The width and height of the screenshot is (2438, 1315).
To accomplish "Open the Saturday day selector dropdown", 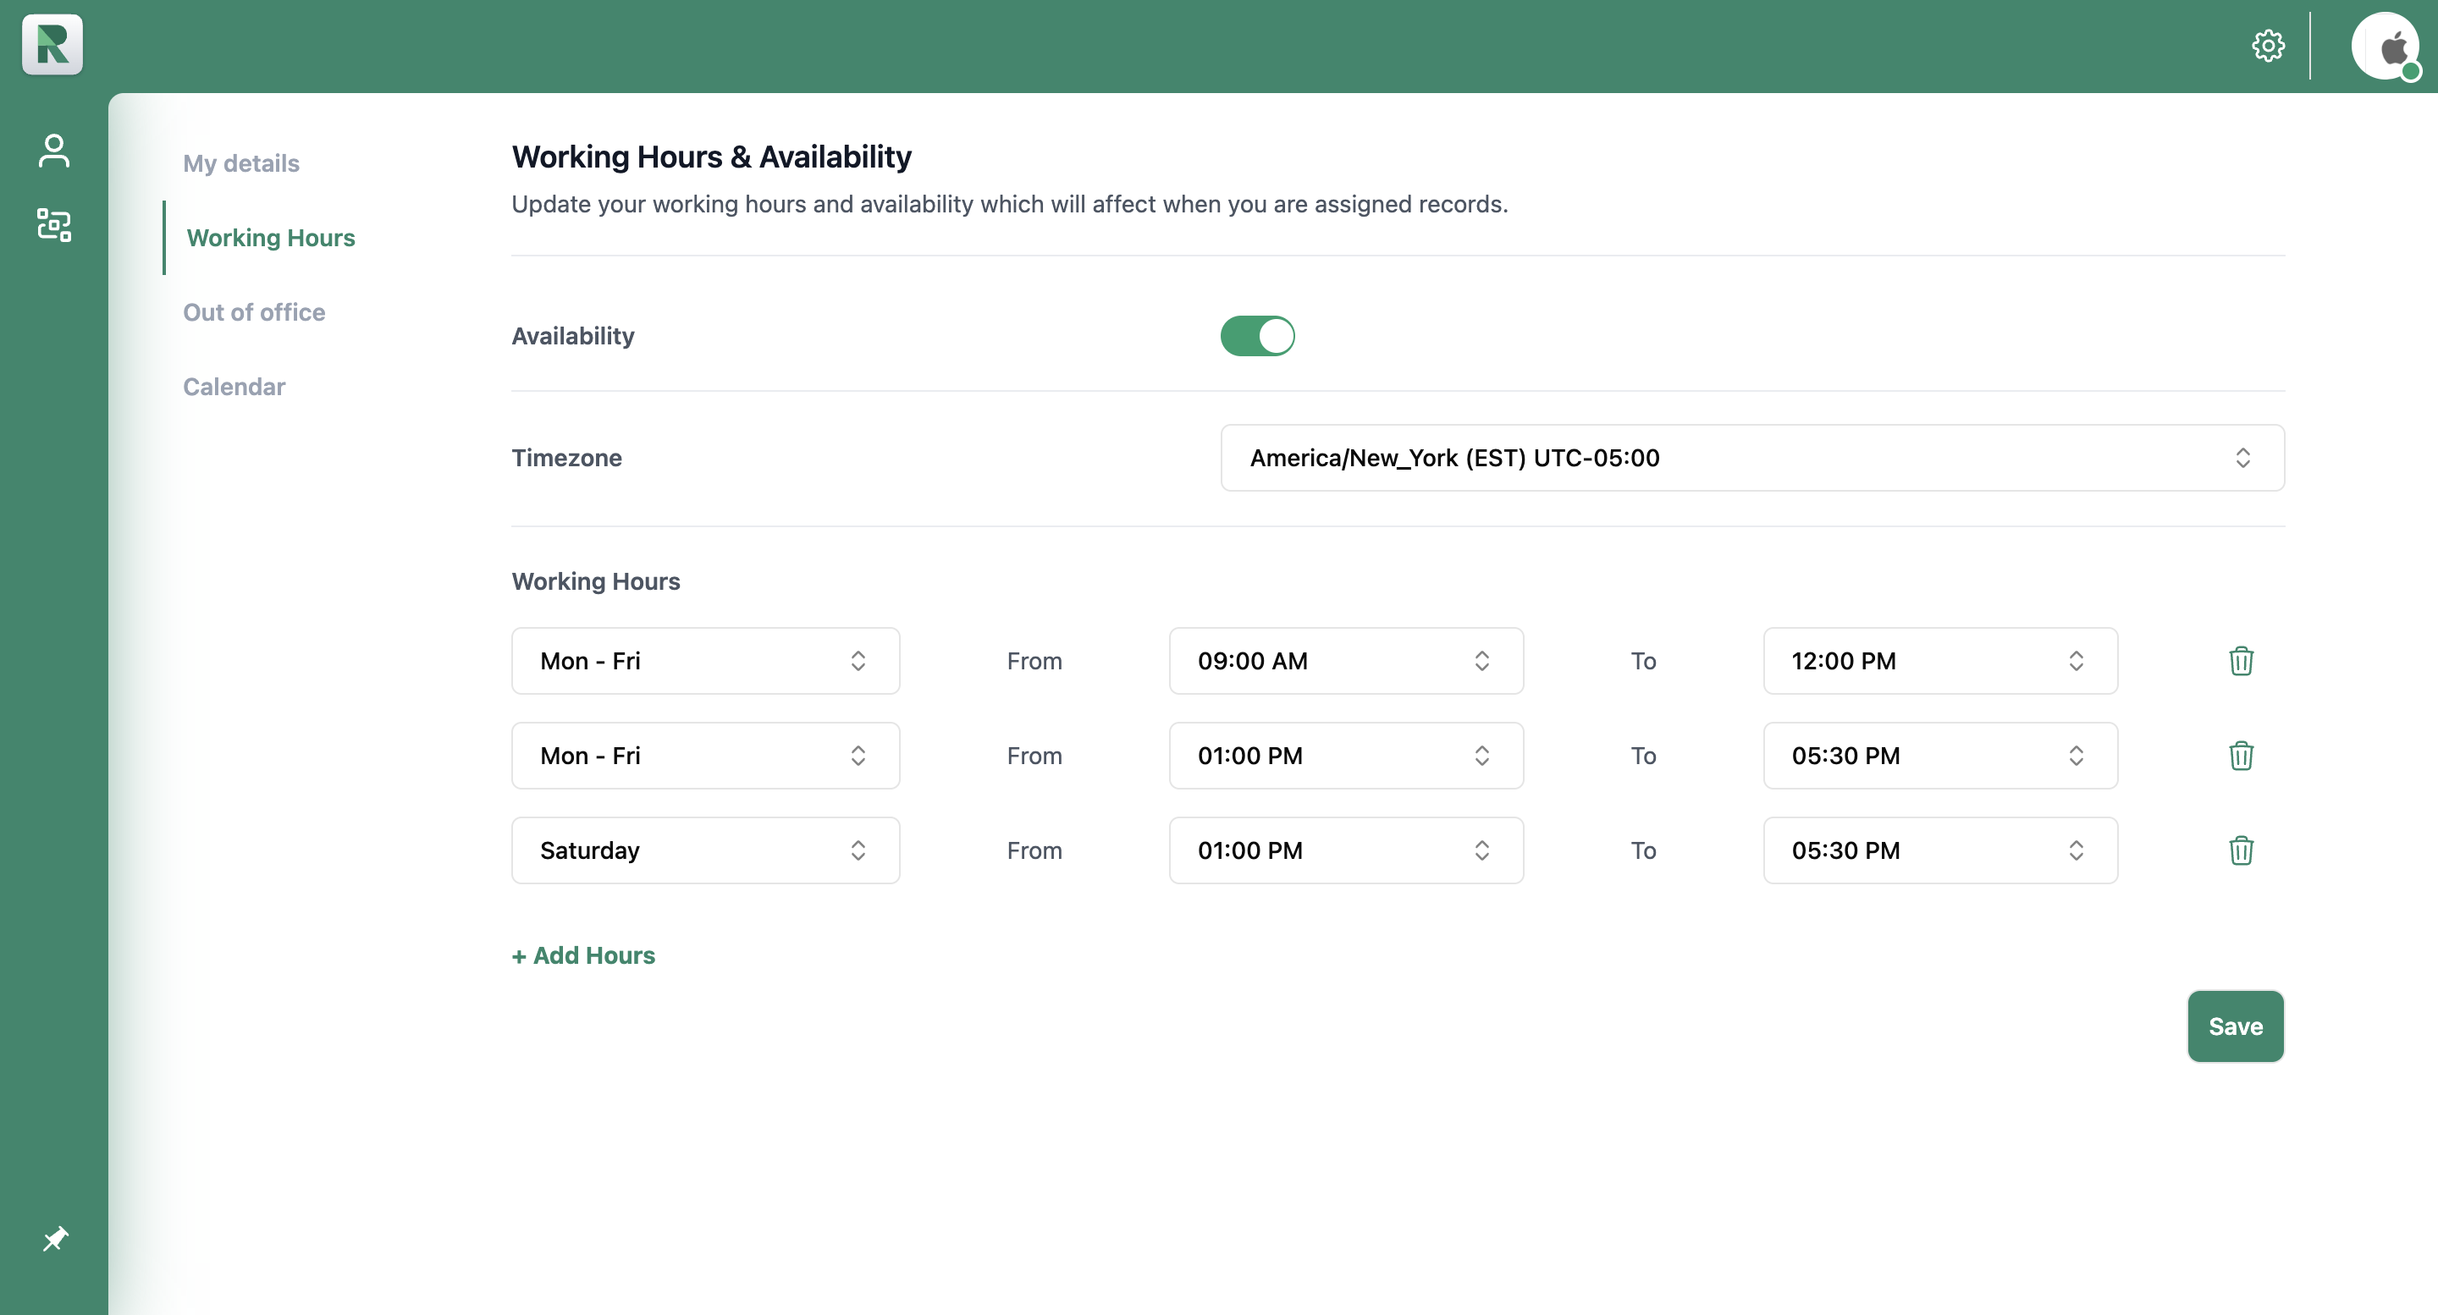I will pos(705,850).
